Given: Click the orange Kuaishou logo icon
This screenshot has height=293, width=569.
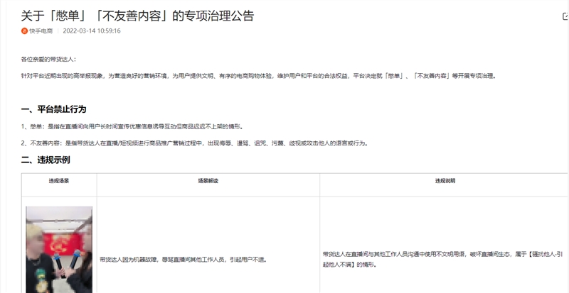Looking at the screenshot, I should (24, 31).
